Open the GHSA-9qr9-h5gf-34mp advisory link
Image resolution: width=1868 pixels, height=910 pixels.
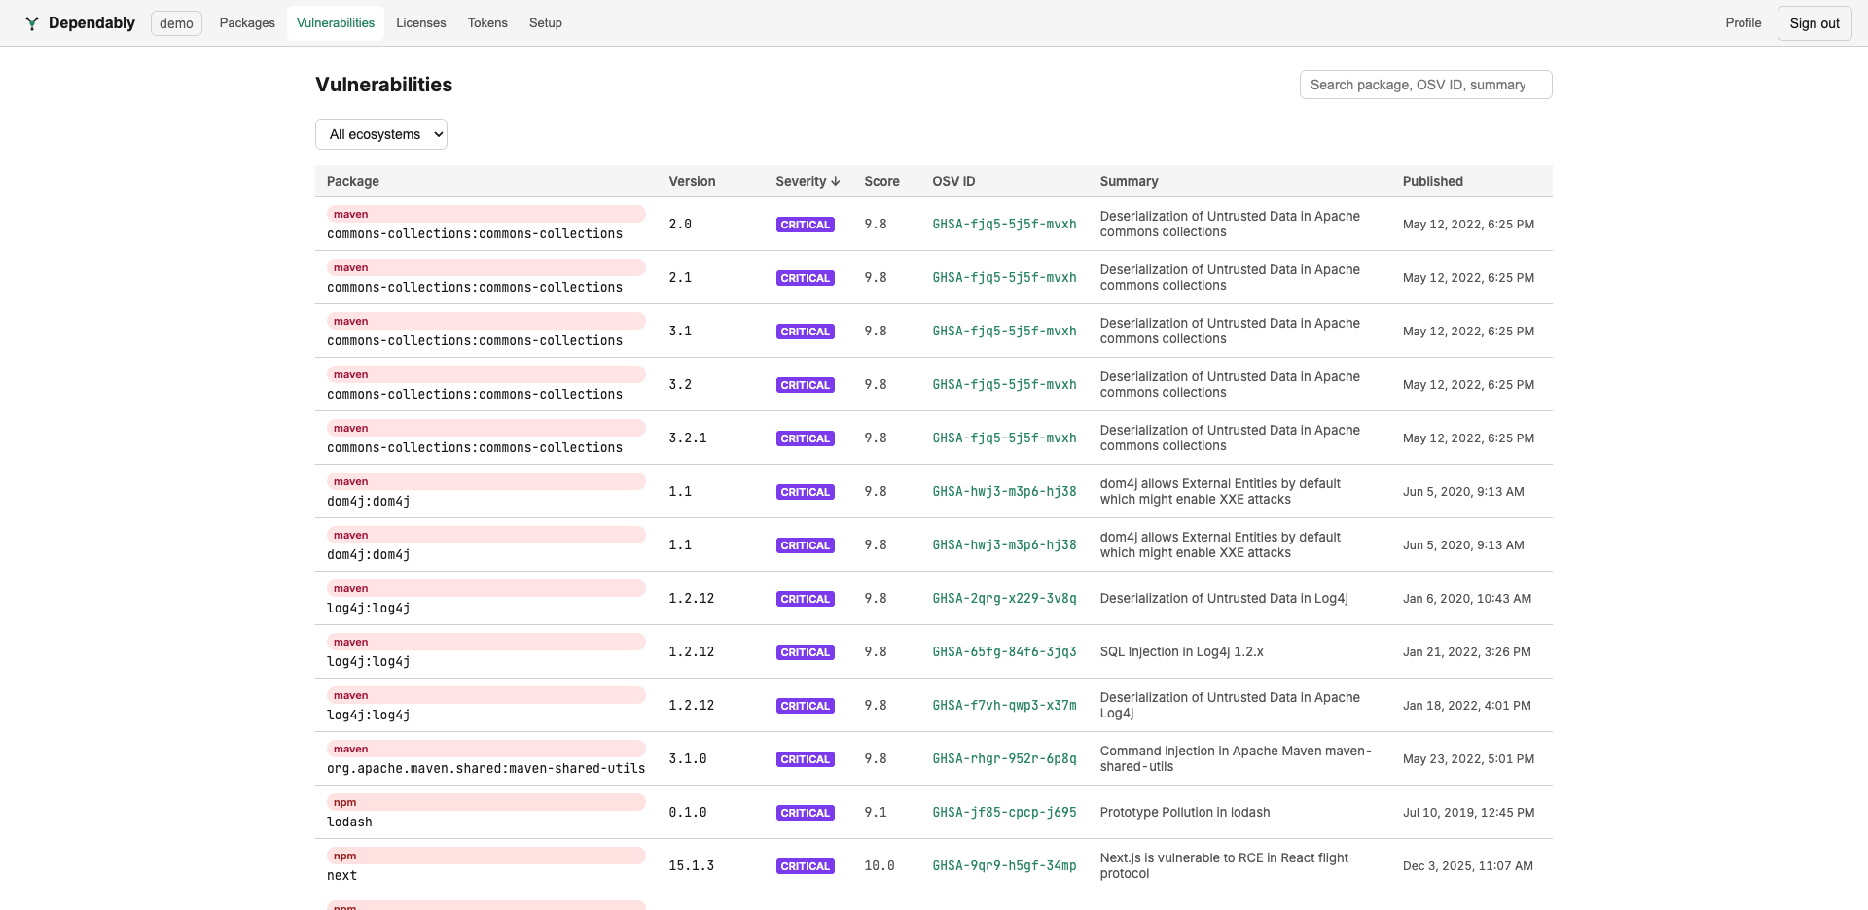[x=1004, y=866]
